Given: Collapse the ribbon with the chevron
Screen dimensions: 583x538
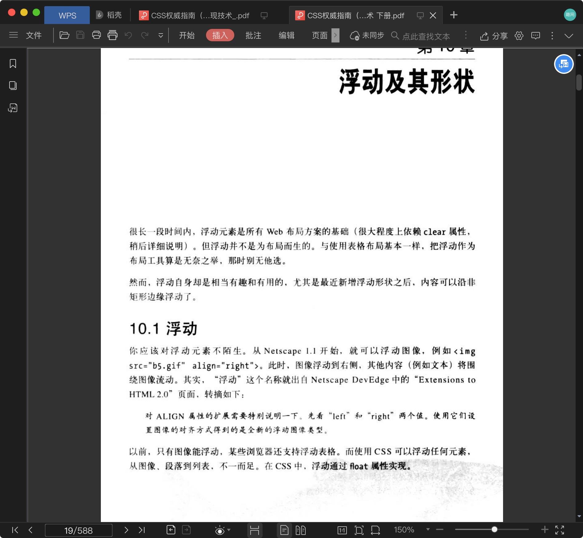Looking at the screenshot, I should click(x=569, y=36).
